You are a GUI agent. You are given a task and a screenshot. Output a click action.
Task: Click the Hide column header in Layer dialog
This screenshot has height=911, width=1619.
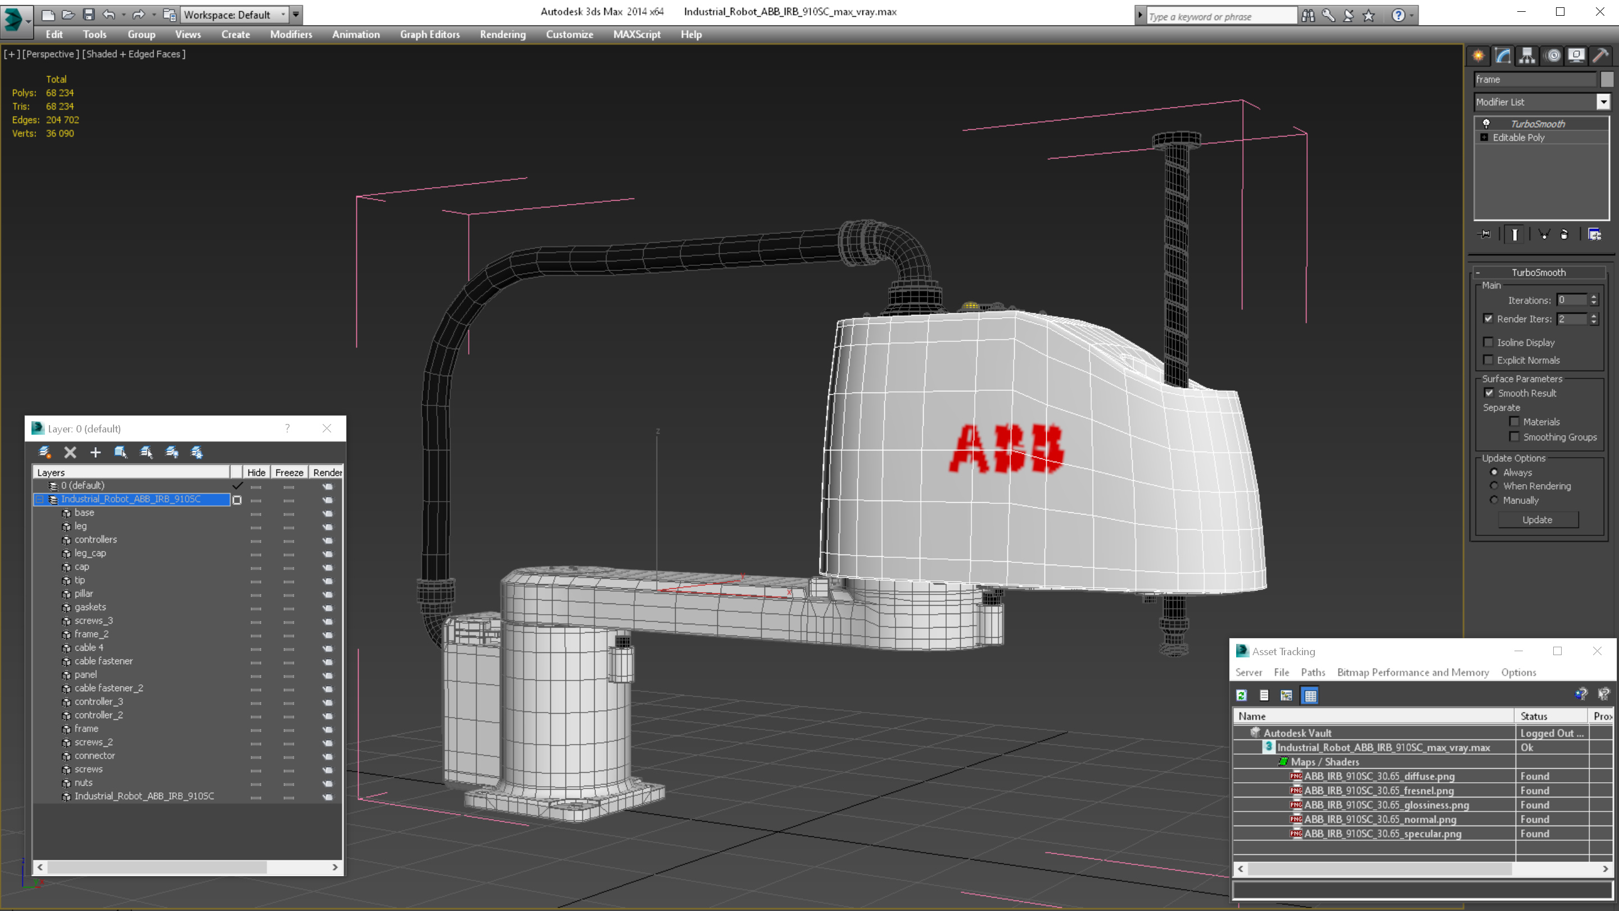coord(256,472)
